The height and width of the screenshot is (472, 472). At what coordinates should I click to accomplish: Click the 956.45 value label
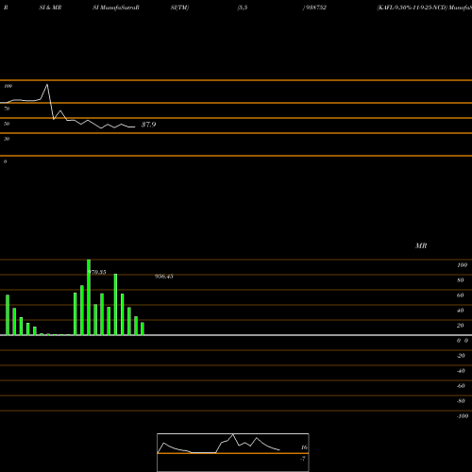(x=164, y=277)
